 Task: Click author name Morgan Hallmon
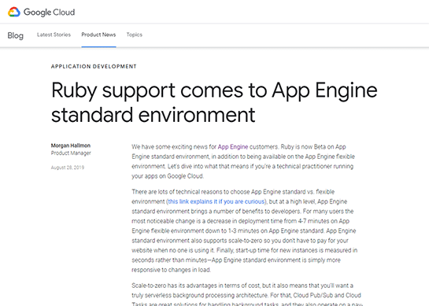coord(71,146)
